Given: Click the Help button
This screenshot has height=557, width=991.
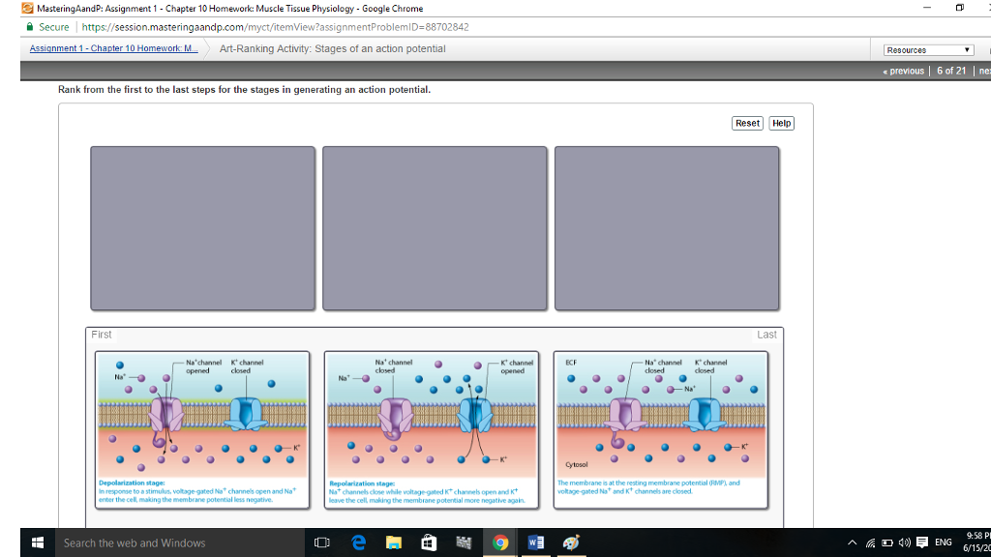Looking at the screenshot, I should [x=781, y=123].
